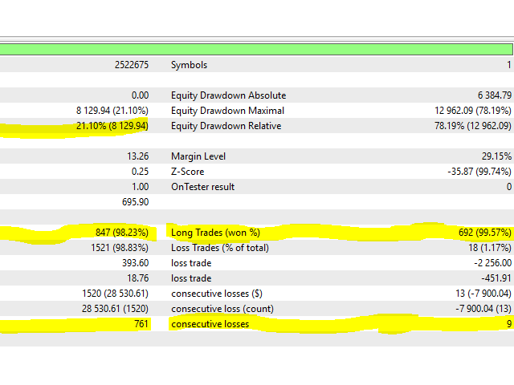Select the value 28 530.61 (1520)

pos(115,309)
